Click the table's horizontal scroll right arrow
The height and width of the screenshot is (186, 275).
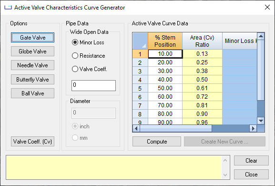coord(253,128)
